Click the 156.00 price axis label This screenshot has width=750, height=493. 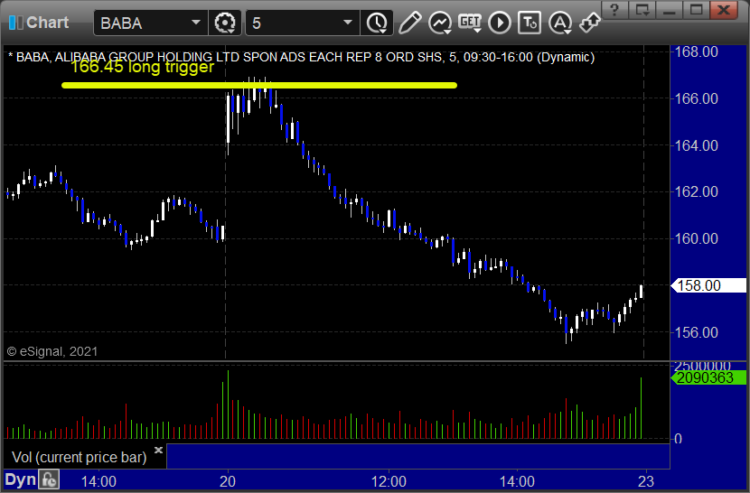(x=696, y=332)
